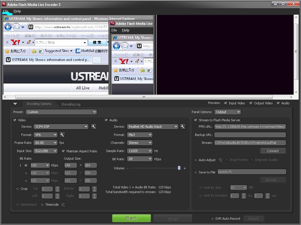
Task: Click Start encoding button
Action: coord(131,218)
